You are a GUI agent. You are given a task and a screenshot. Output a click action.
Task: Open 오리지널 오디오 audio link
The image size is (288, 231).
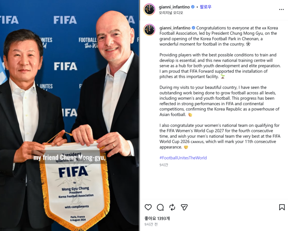pos(171,13)
